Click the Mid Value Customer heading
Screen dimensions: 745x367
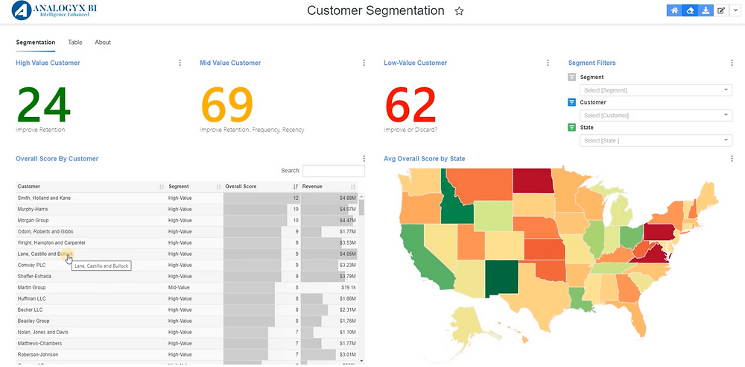tap(230, 63)
